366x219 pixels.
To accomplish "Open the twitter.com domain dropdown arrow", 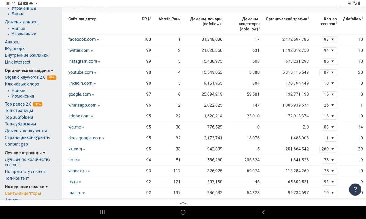I will [x=92, y=51].
